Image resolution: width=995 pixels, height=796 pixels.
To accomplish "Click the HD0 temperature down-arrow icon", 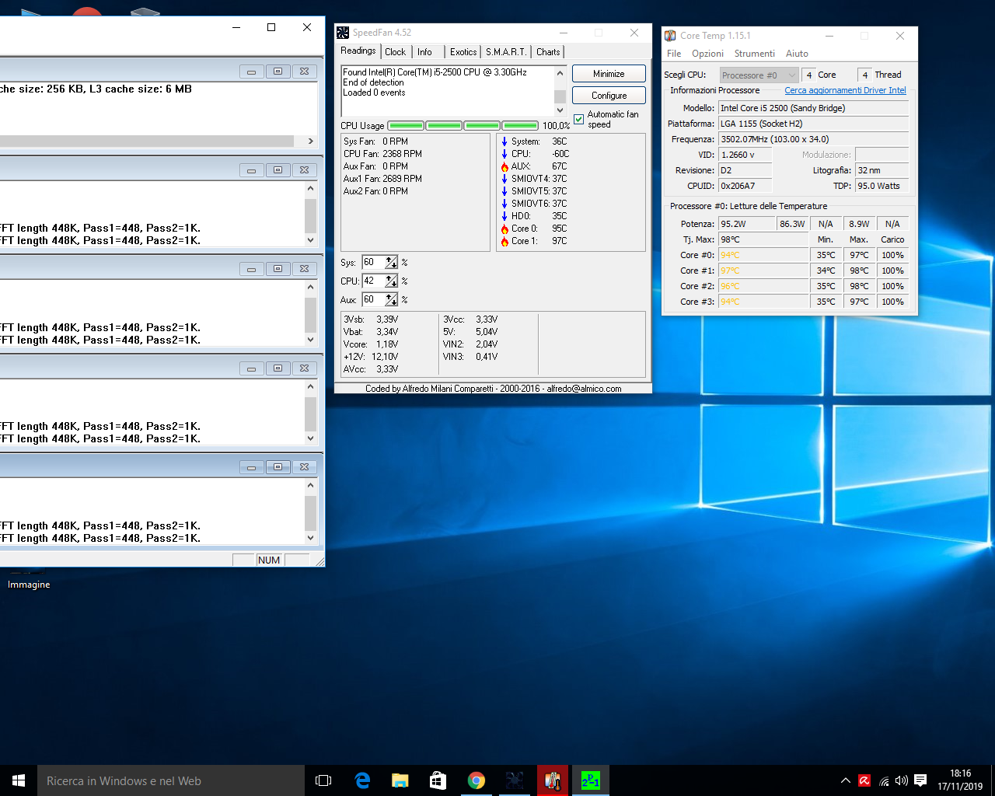I will 504,216.
